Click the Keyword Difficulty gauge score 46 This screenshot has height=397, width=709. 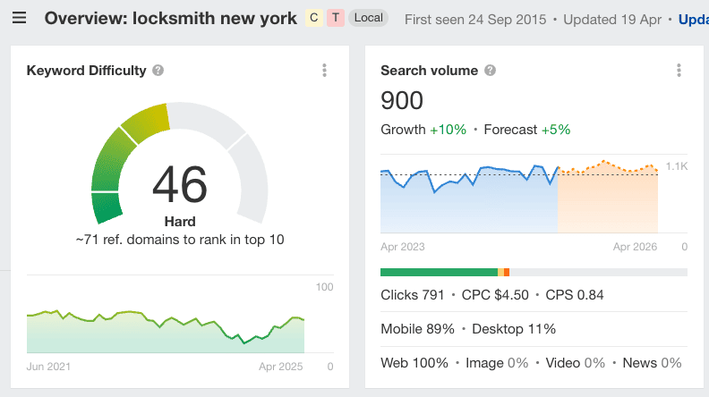[x=179, y=185]
